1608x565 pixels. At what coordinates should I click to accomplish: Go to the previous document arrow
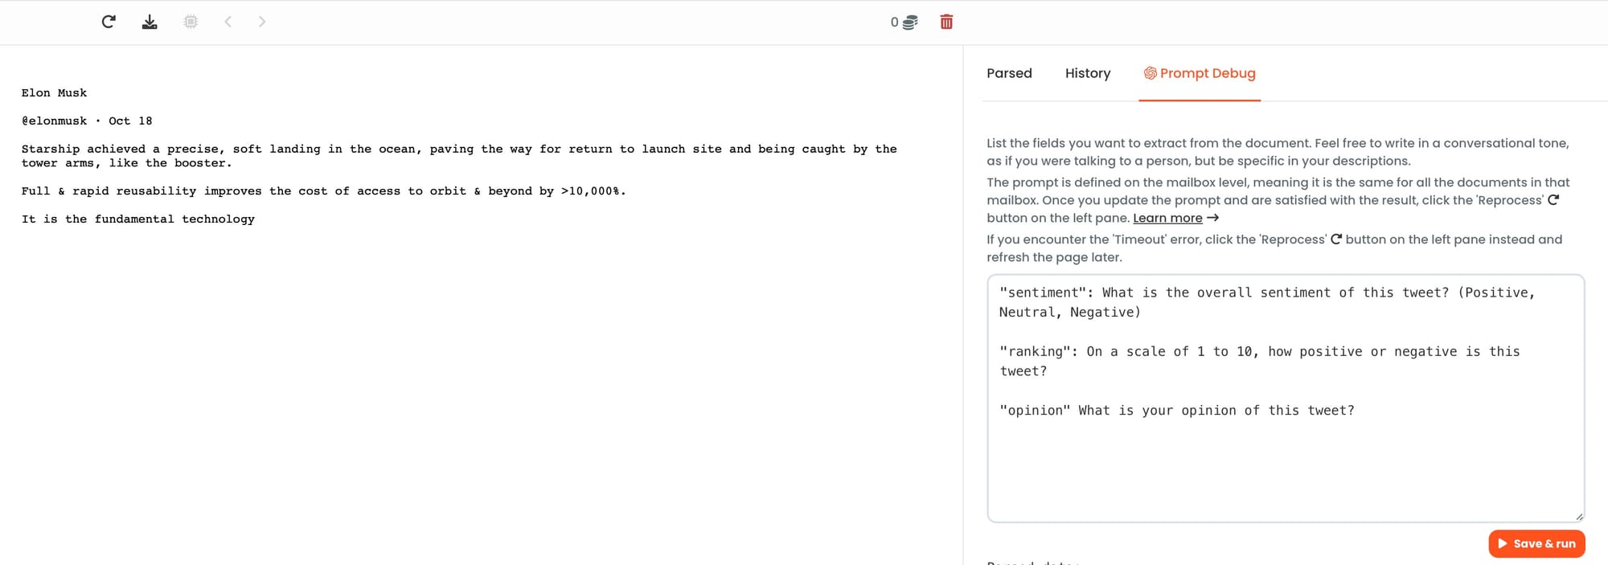click(228, 22)
